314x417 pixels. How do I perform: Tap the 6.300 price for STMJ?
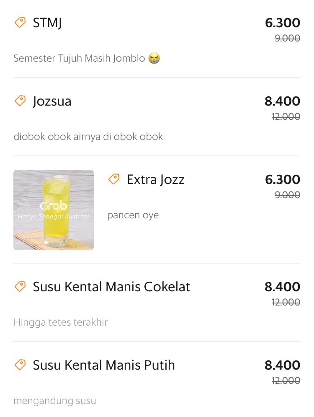(x=283, y=23)
